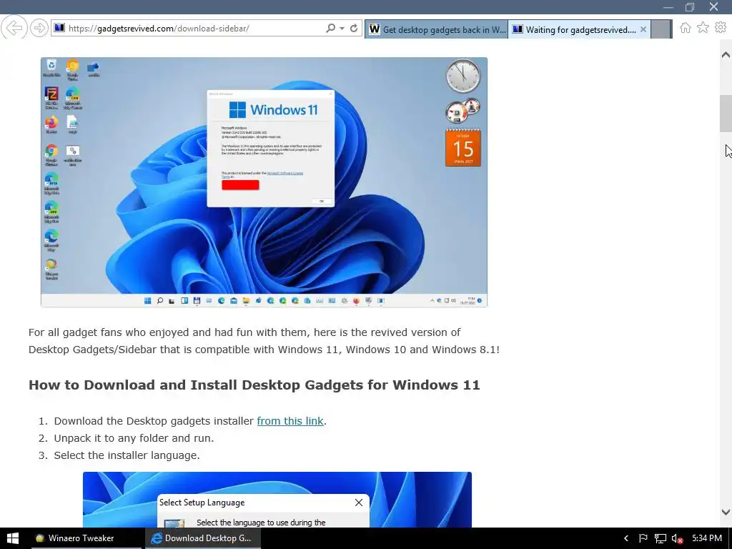
Task: Click the site favicon in the address bar
Action: [59, 28]
